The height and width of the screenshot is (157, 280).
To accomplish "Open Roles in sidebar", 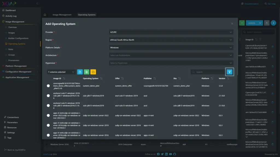I will (x=11, y=49).
